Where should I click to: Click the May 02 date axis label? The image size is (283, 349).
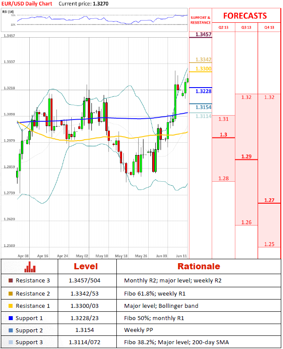82,256
